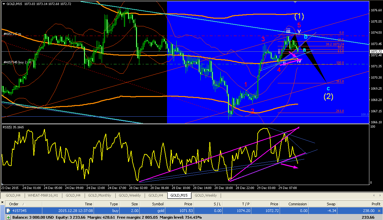Select the yellow (2) wave label on chart
383x220 pixels.
328,96
